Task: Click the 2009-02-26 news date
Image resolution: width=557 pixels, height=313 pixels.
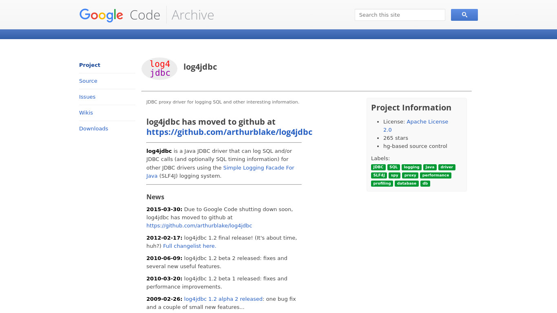Action: pos(164,299)
